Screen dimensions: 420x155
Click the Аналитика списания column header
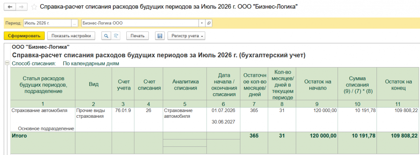[x=185, y=84]
